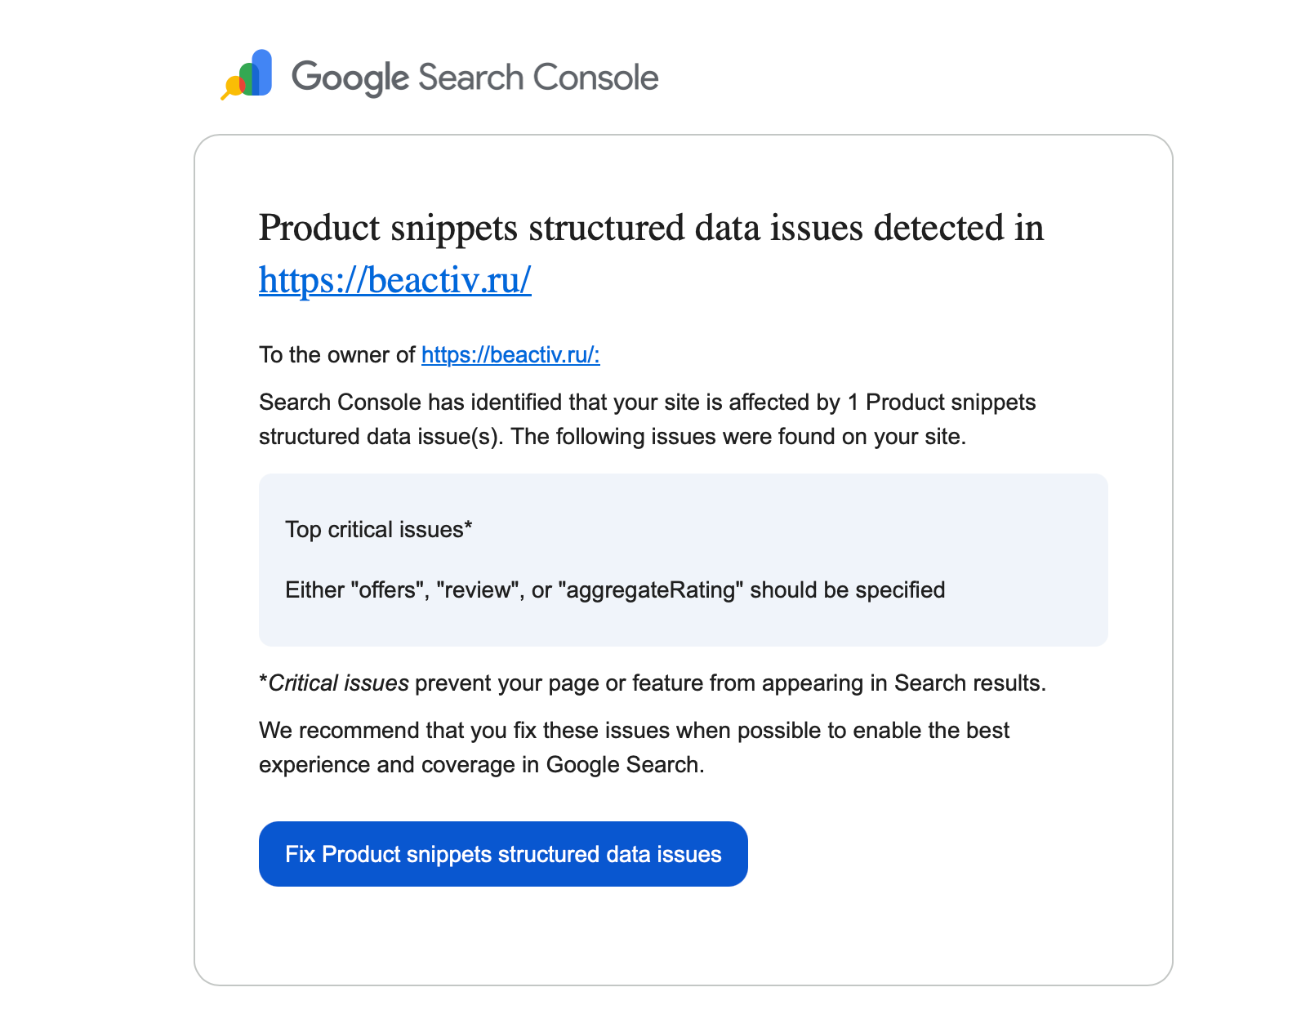Click the italic 'Critical issues' footnote text

[338, 683]
